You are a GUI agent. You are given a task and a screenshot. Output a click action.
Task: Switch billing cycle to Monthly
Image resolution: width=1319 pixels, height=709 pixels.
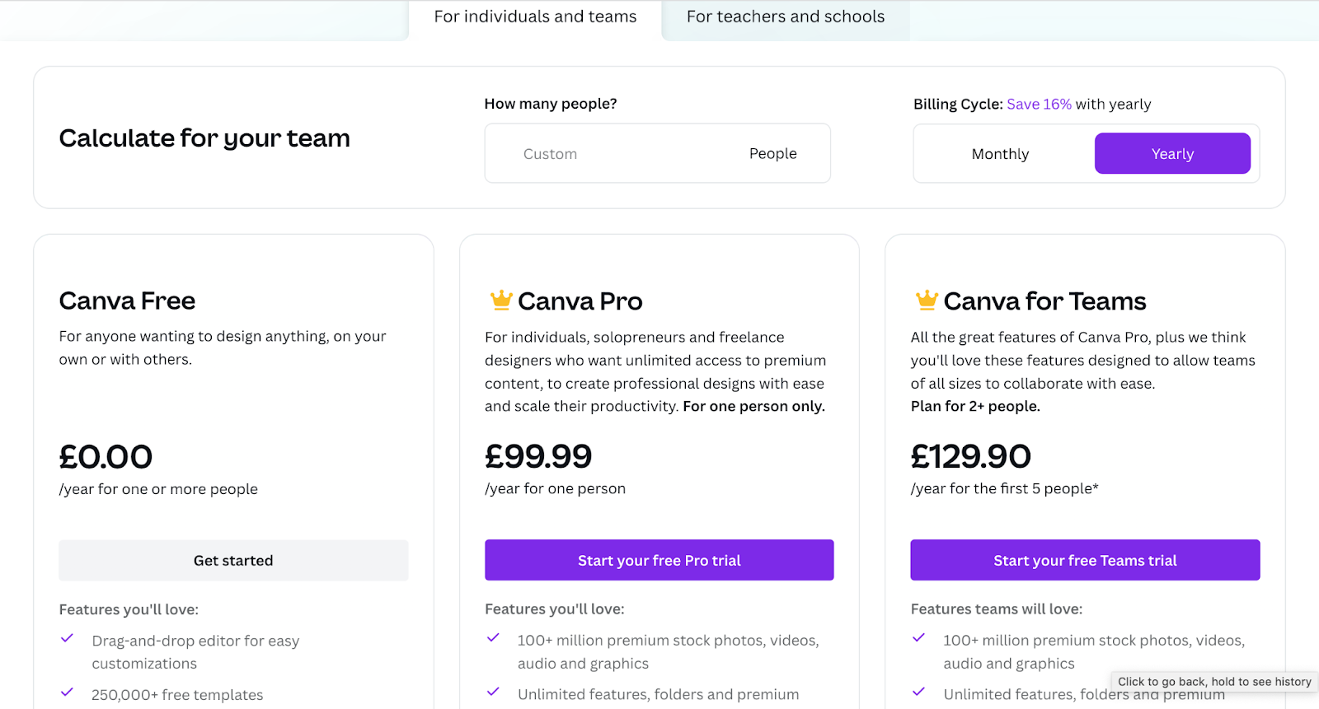coord(1000,154)
